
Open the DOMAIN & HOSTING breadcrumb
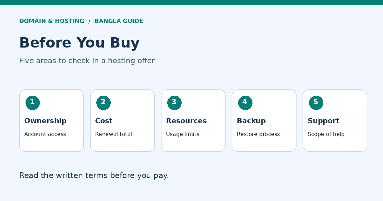[x=52, y=21]
